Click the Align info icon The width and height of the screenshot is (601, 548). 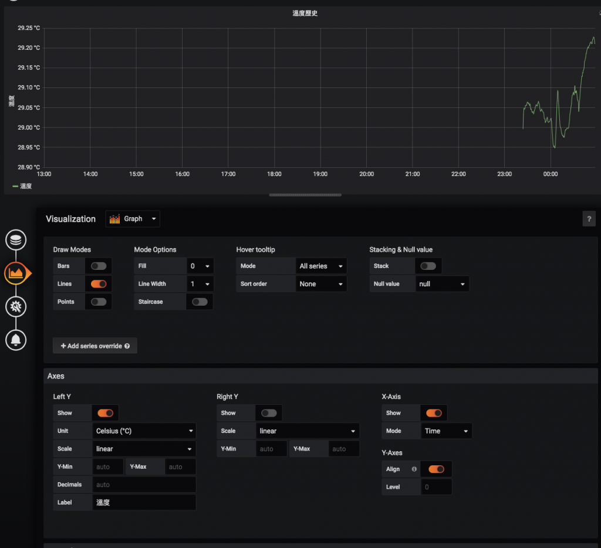(x=414, y=469)
